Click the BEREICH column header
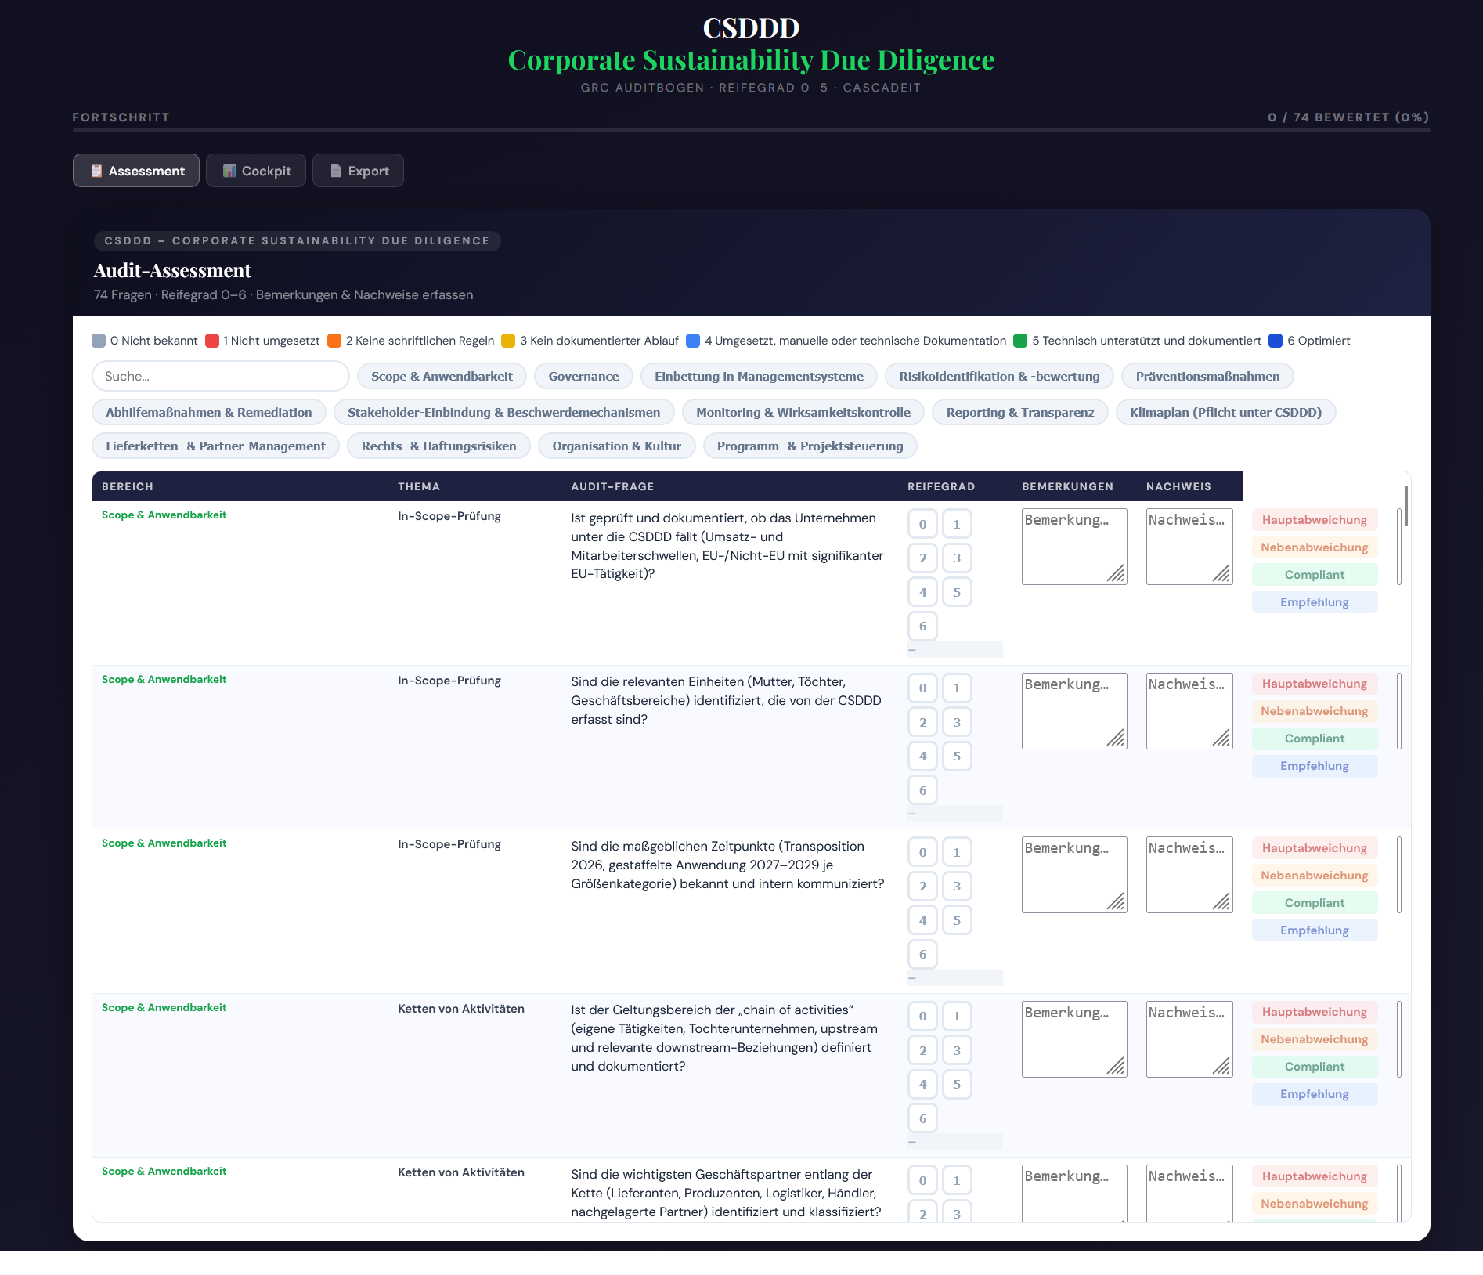Image resolution: width=1483 pixels, height=1275 pixels. coord(128,486)
